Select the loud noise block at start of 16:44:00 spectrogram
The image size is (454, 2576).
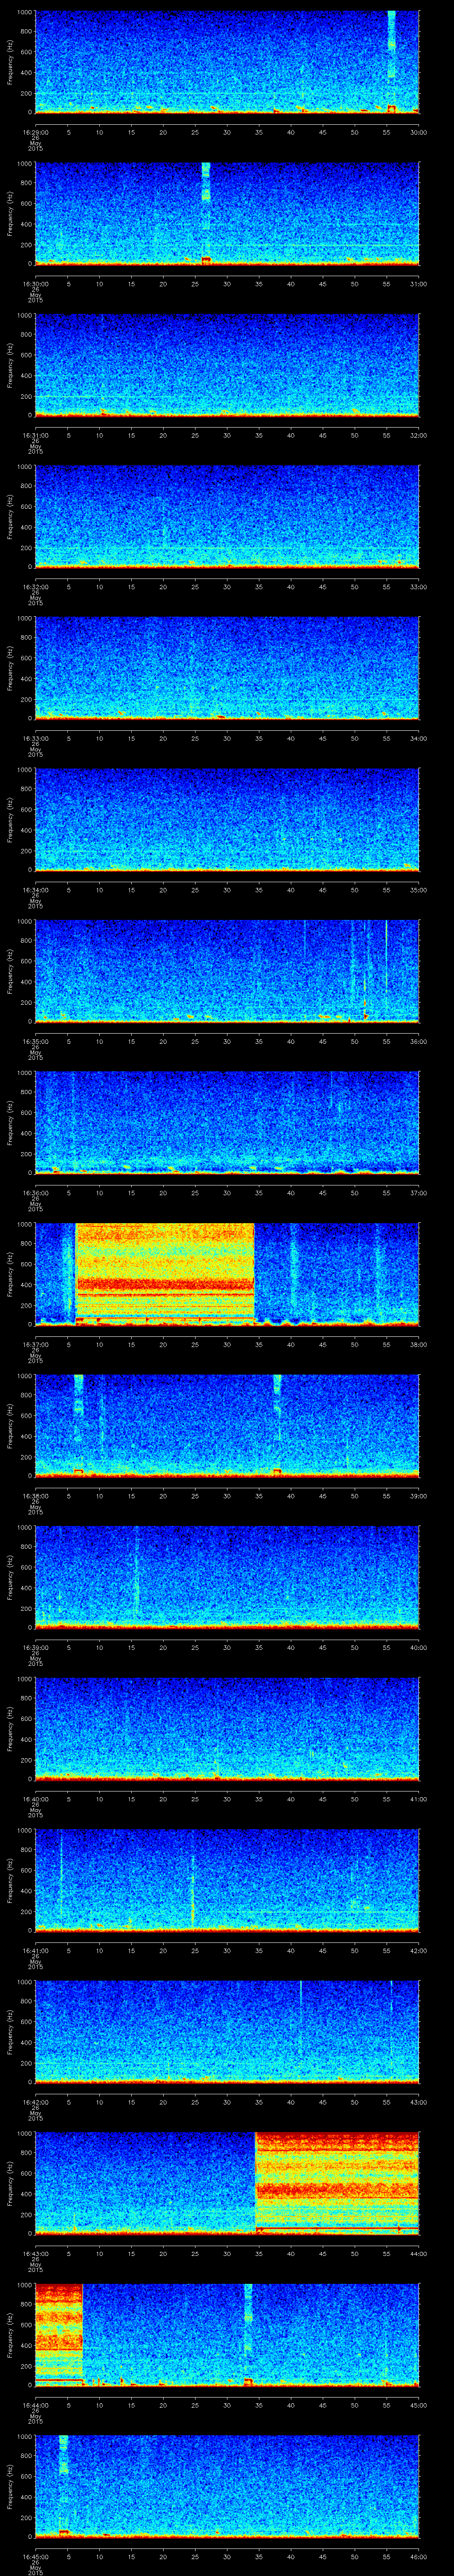pos(59,2334)
